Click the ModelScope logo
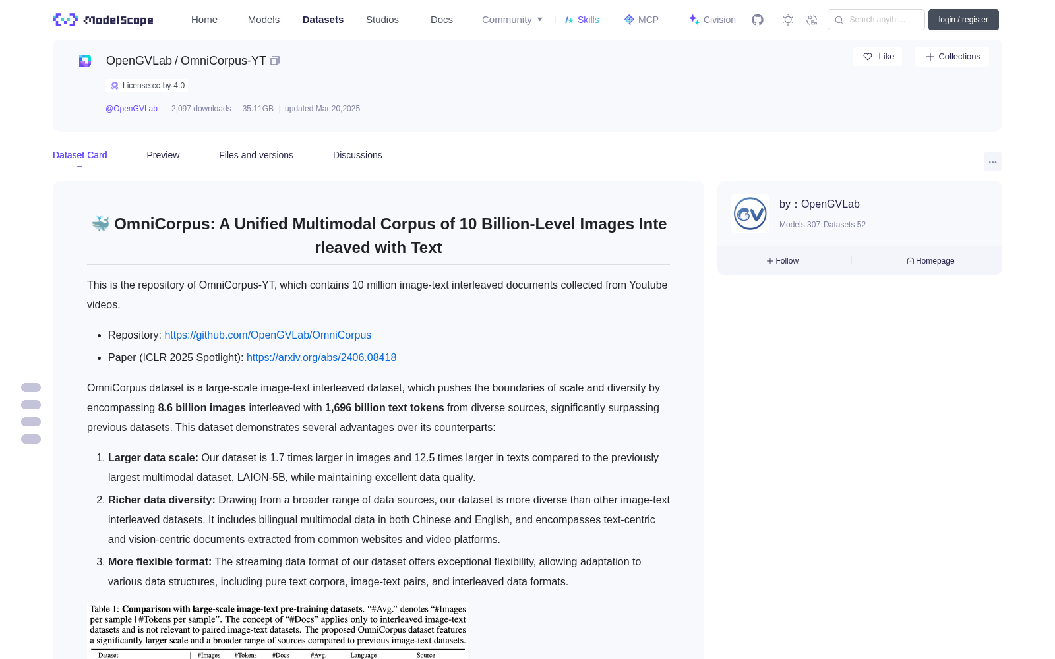The width and height of the screenshot is (1055, 659). tap(103, 20)
